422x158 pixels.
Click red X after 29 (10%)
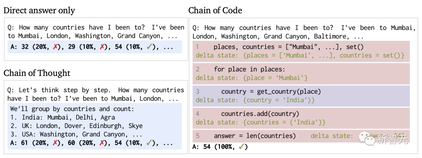(x=102, y=47)
